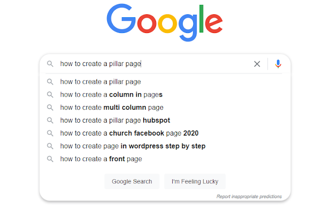
Task: Click magnifier icon beside 'front page' suggestion
Action: pos(50,159)
